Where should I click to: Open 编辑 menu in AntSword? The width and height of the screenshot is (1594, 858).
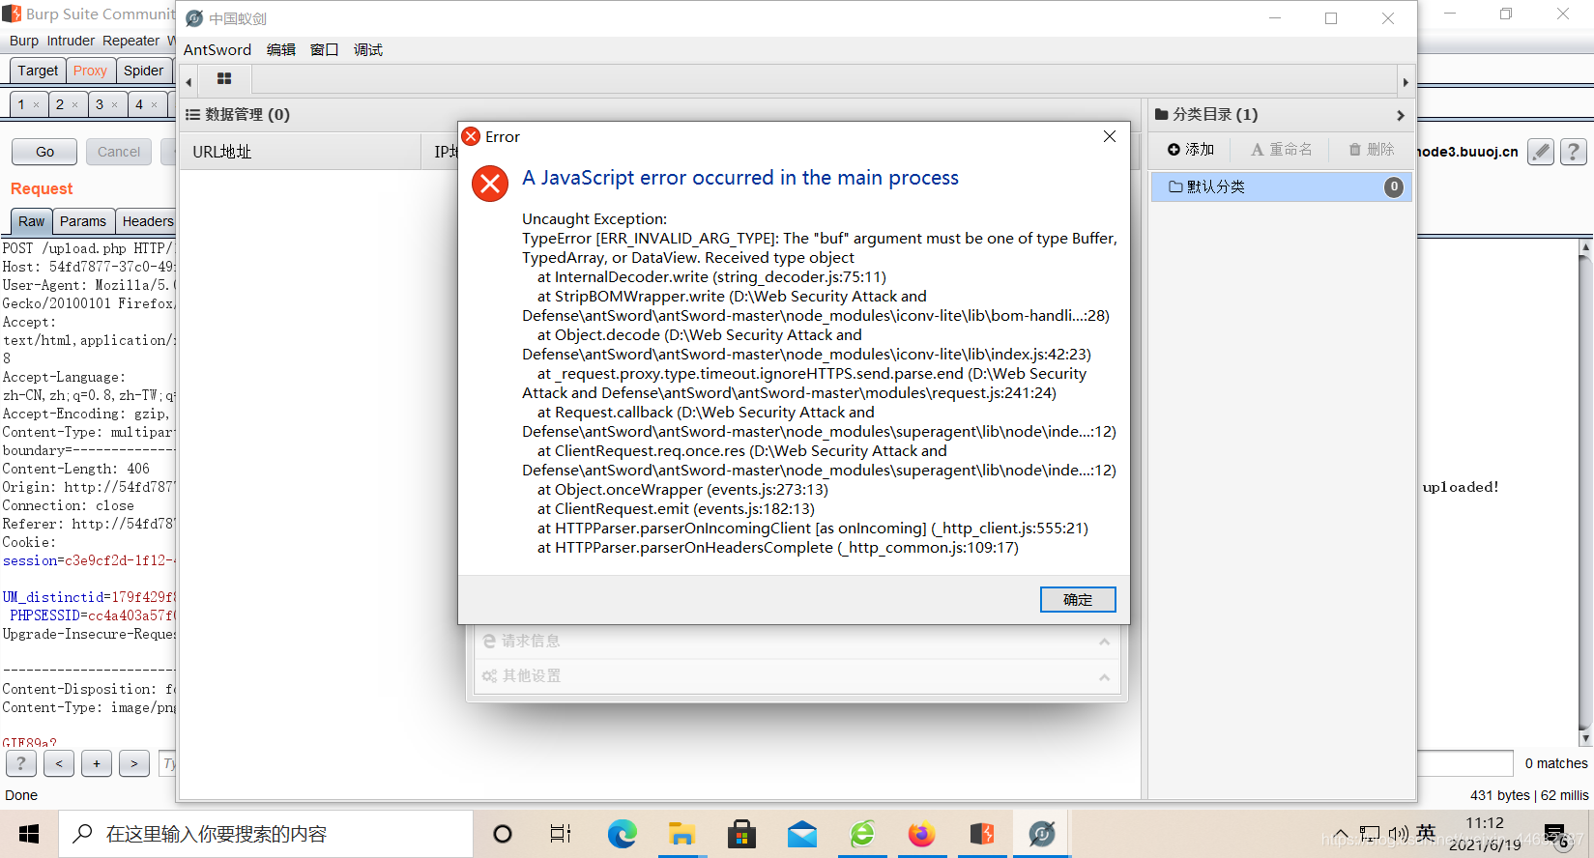click(x=281, y=49)
